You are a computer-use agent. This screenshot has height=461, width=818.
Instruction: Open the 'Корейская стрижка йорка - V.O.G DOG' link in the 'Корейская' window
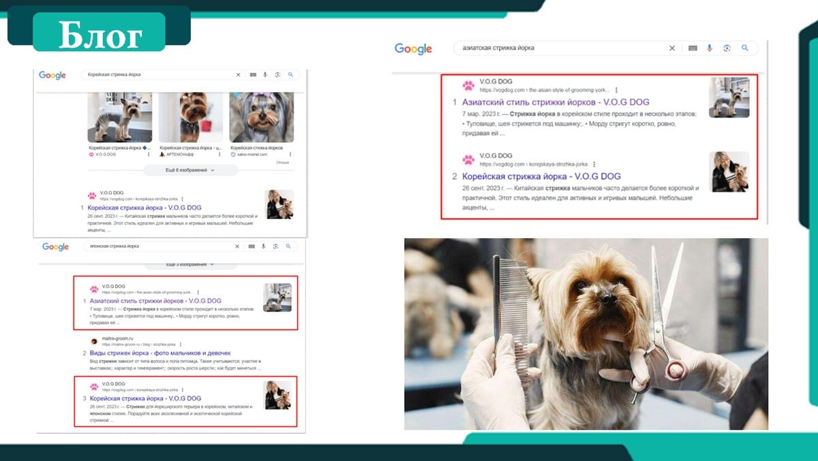point(145,208)
